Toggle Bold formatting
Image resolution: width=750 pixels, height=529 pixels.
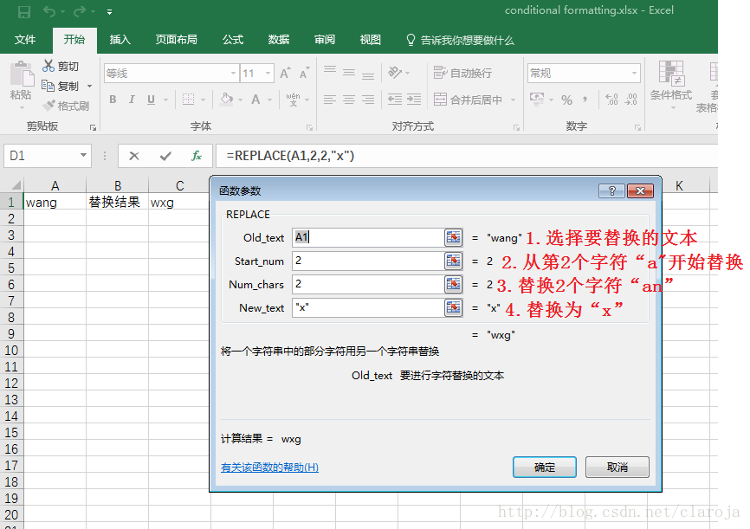coord(113,100)
